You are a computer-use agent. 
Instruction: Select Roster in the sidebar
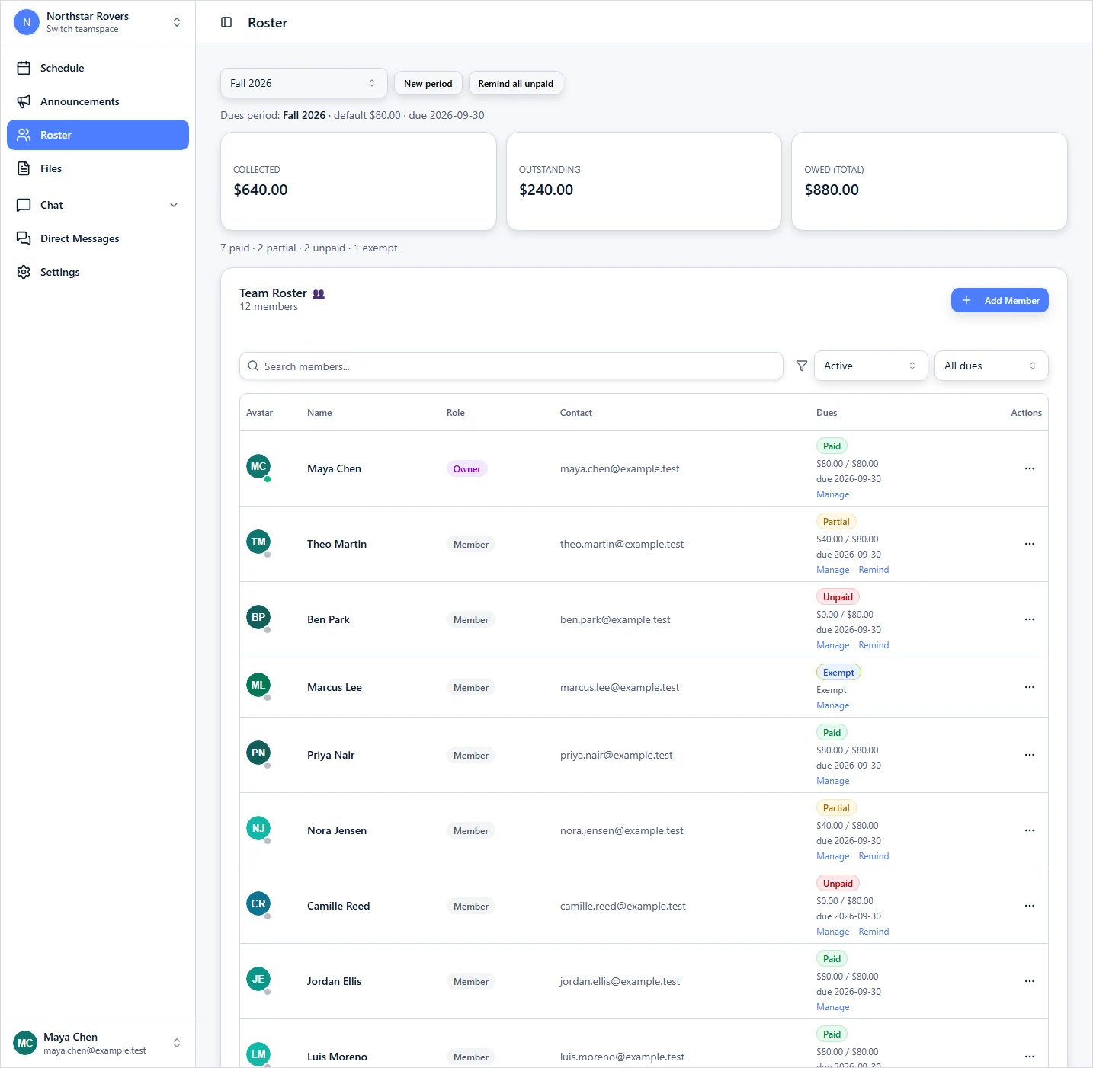click(x=98, y=135)
